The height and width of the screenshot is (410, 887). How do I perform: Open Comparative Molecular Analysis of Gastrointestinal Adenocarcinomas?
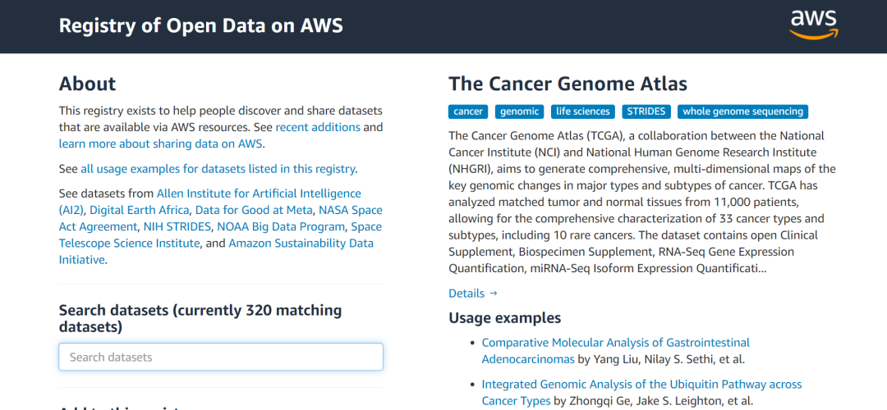pyautogui.click(x=615, y=342)
